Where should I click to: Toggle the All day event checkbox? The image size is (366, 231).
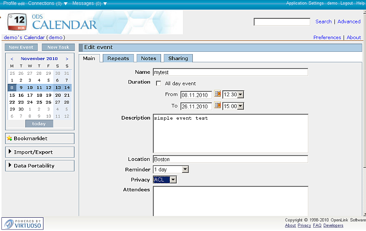(159, 83)
